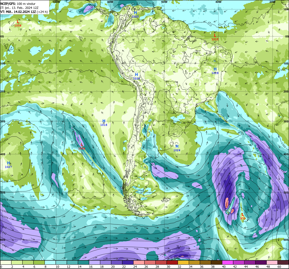Click the 984 isobar label

coord(4,246)
